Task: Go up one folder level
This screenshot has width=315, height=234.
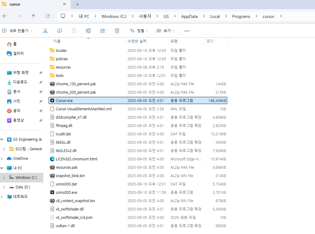Action: [33, 16]
